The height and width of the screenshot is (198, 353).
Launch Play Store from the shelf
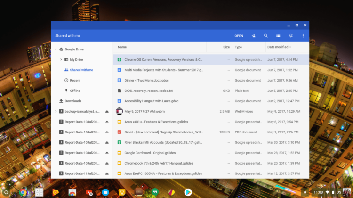(x=188, y=192)
